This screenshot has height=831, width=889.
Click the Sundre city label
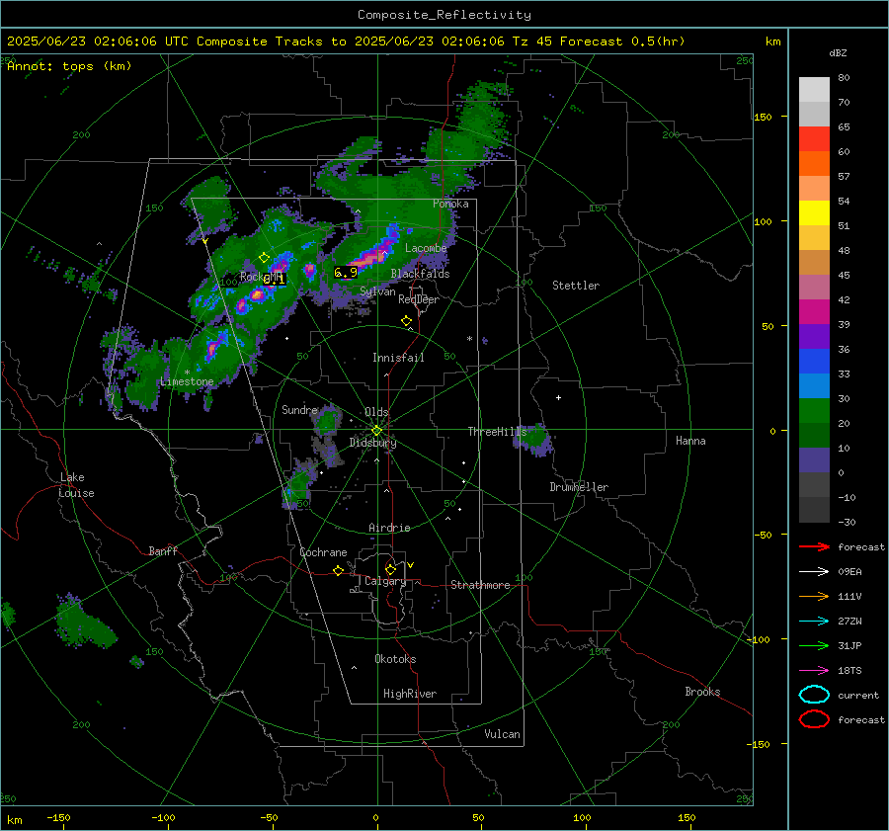point(299,410)
